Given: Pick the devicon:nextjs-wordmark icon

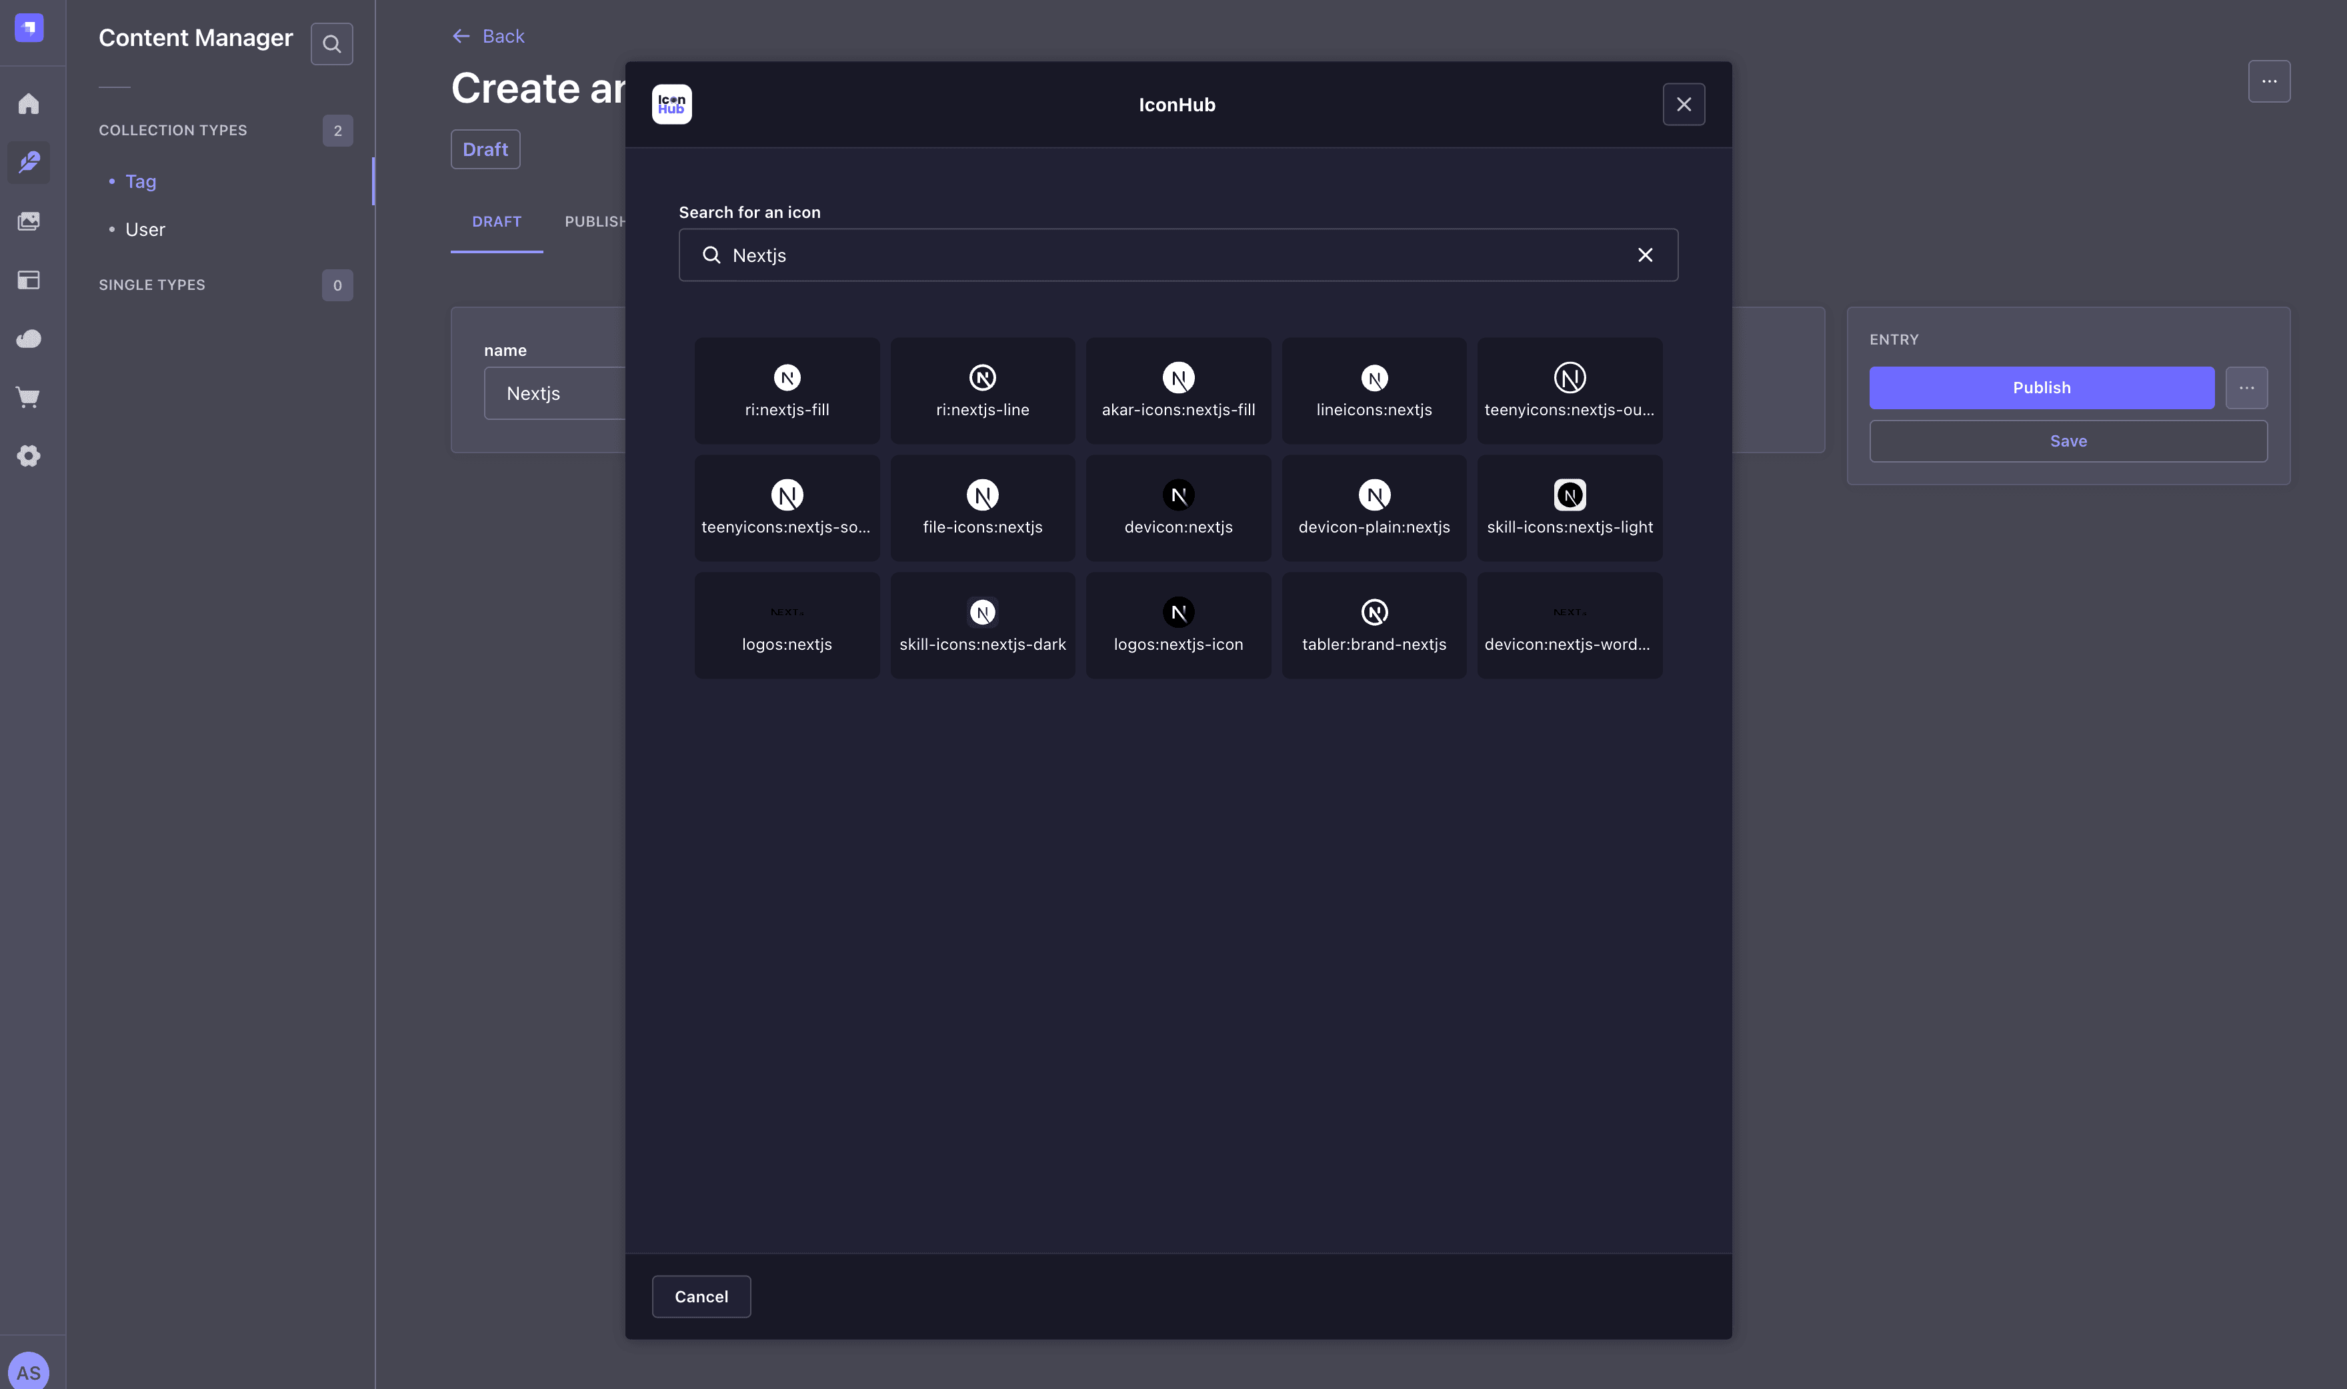Looking at the screenshot, I should [x=1569, y=625].
